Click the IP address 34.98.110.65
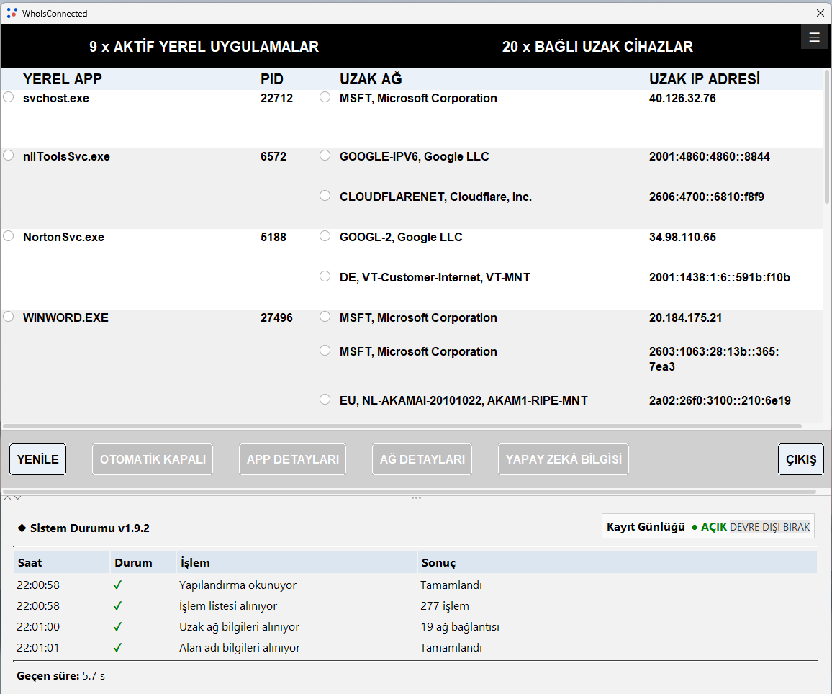 (682, 237)
